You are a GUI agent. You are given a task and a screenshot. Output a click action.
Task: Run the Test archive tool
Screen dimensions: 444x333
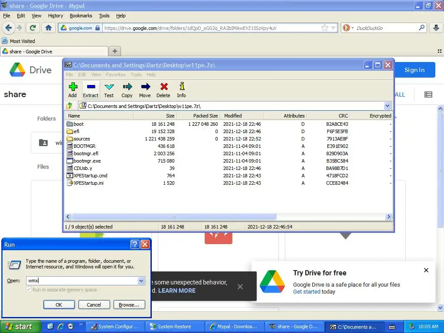click(109, 90)
